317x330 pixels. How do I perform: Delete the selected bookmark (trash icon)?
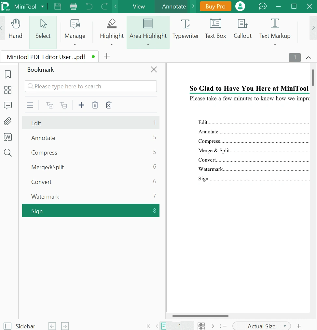click(95, 105)
